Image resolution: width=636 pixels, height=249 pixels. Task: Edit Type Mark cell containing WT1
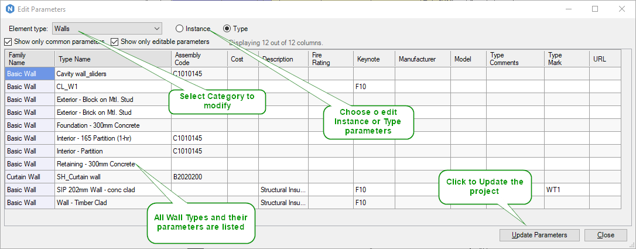566,190
